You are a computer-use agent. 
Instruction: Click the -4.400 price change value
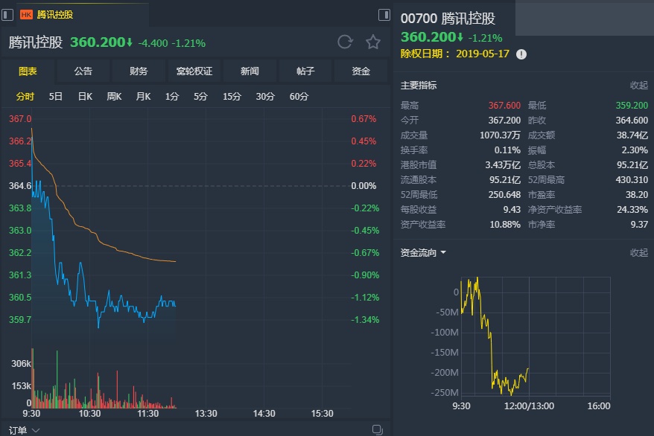pos(153,43)
